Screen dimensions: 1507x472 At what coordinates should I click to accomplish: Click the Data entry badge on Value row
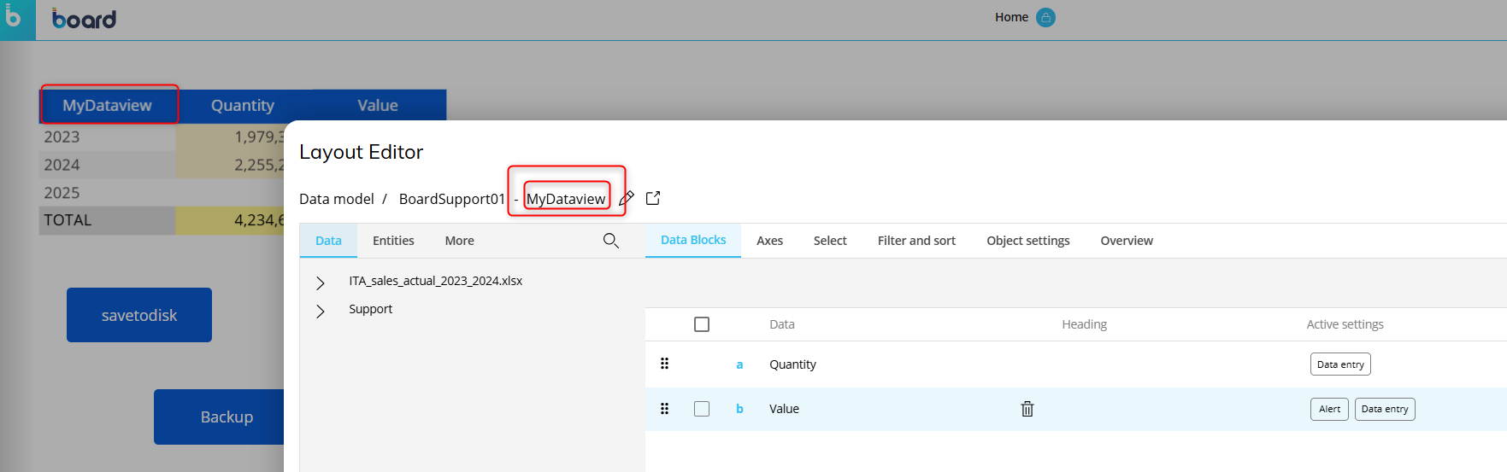coord(1385,409)
